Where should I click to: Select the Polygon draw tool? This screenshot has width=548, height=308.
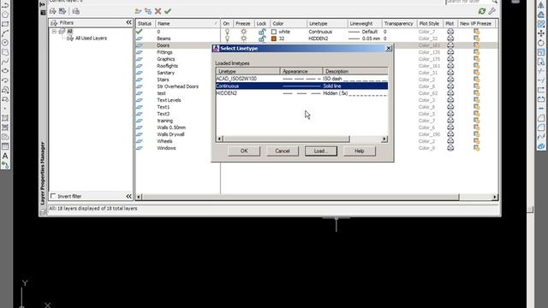5,15
